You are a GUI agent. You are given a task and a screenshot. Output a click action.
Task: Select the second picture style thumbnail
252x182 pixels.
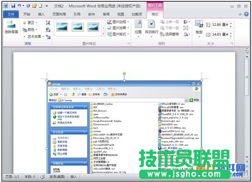tap(78, 27)
